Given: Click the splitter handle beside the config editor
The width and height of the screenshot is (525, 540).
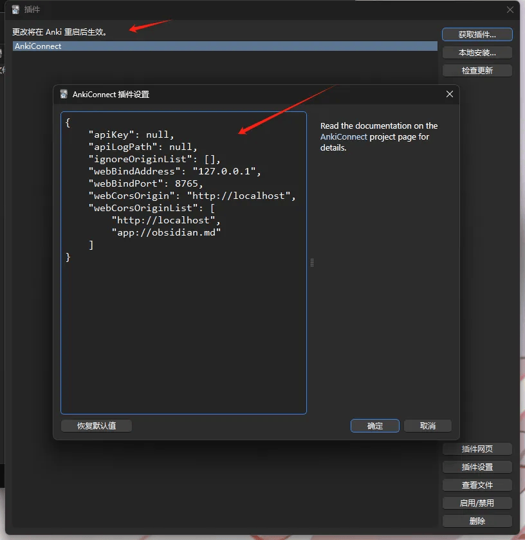Looking at the screenshot, I should (x=312, y=263).
